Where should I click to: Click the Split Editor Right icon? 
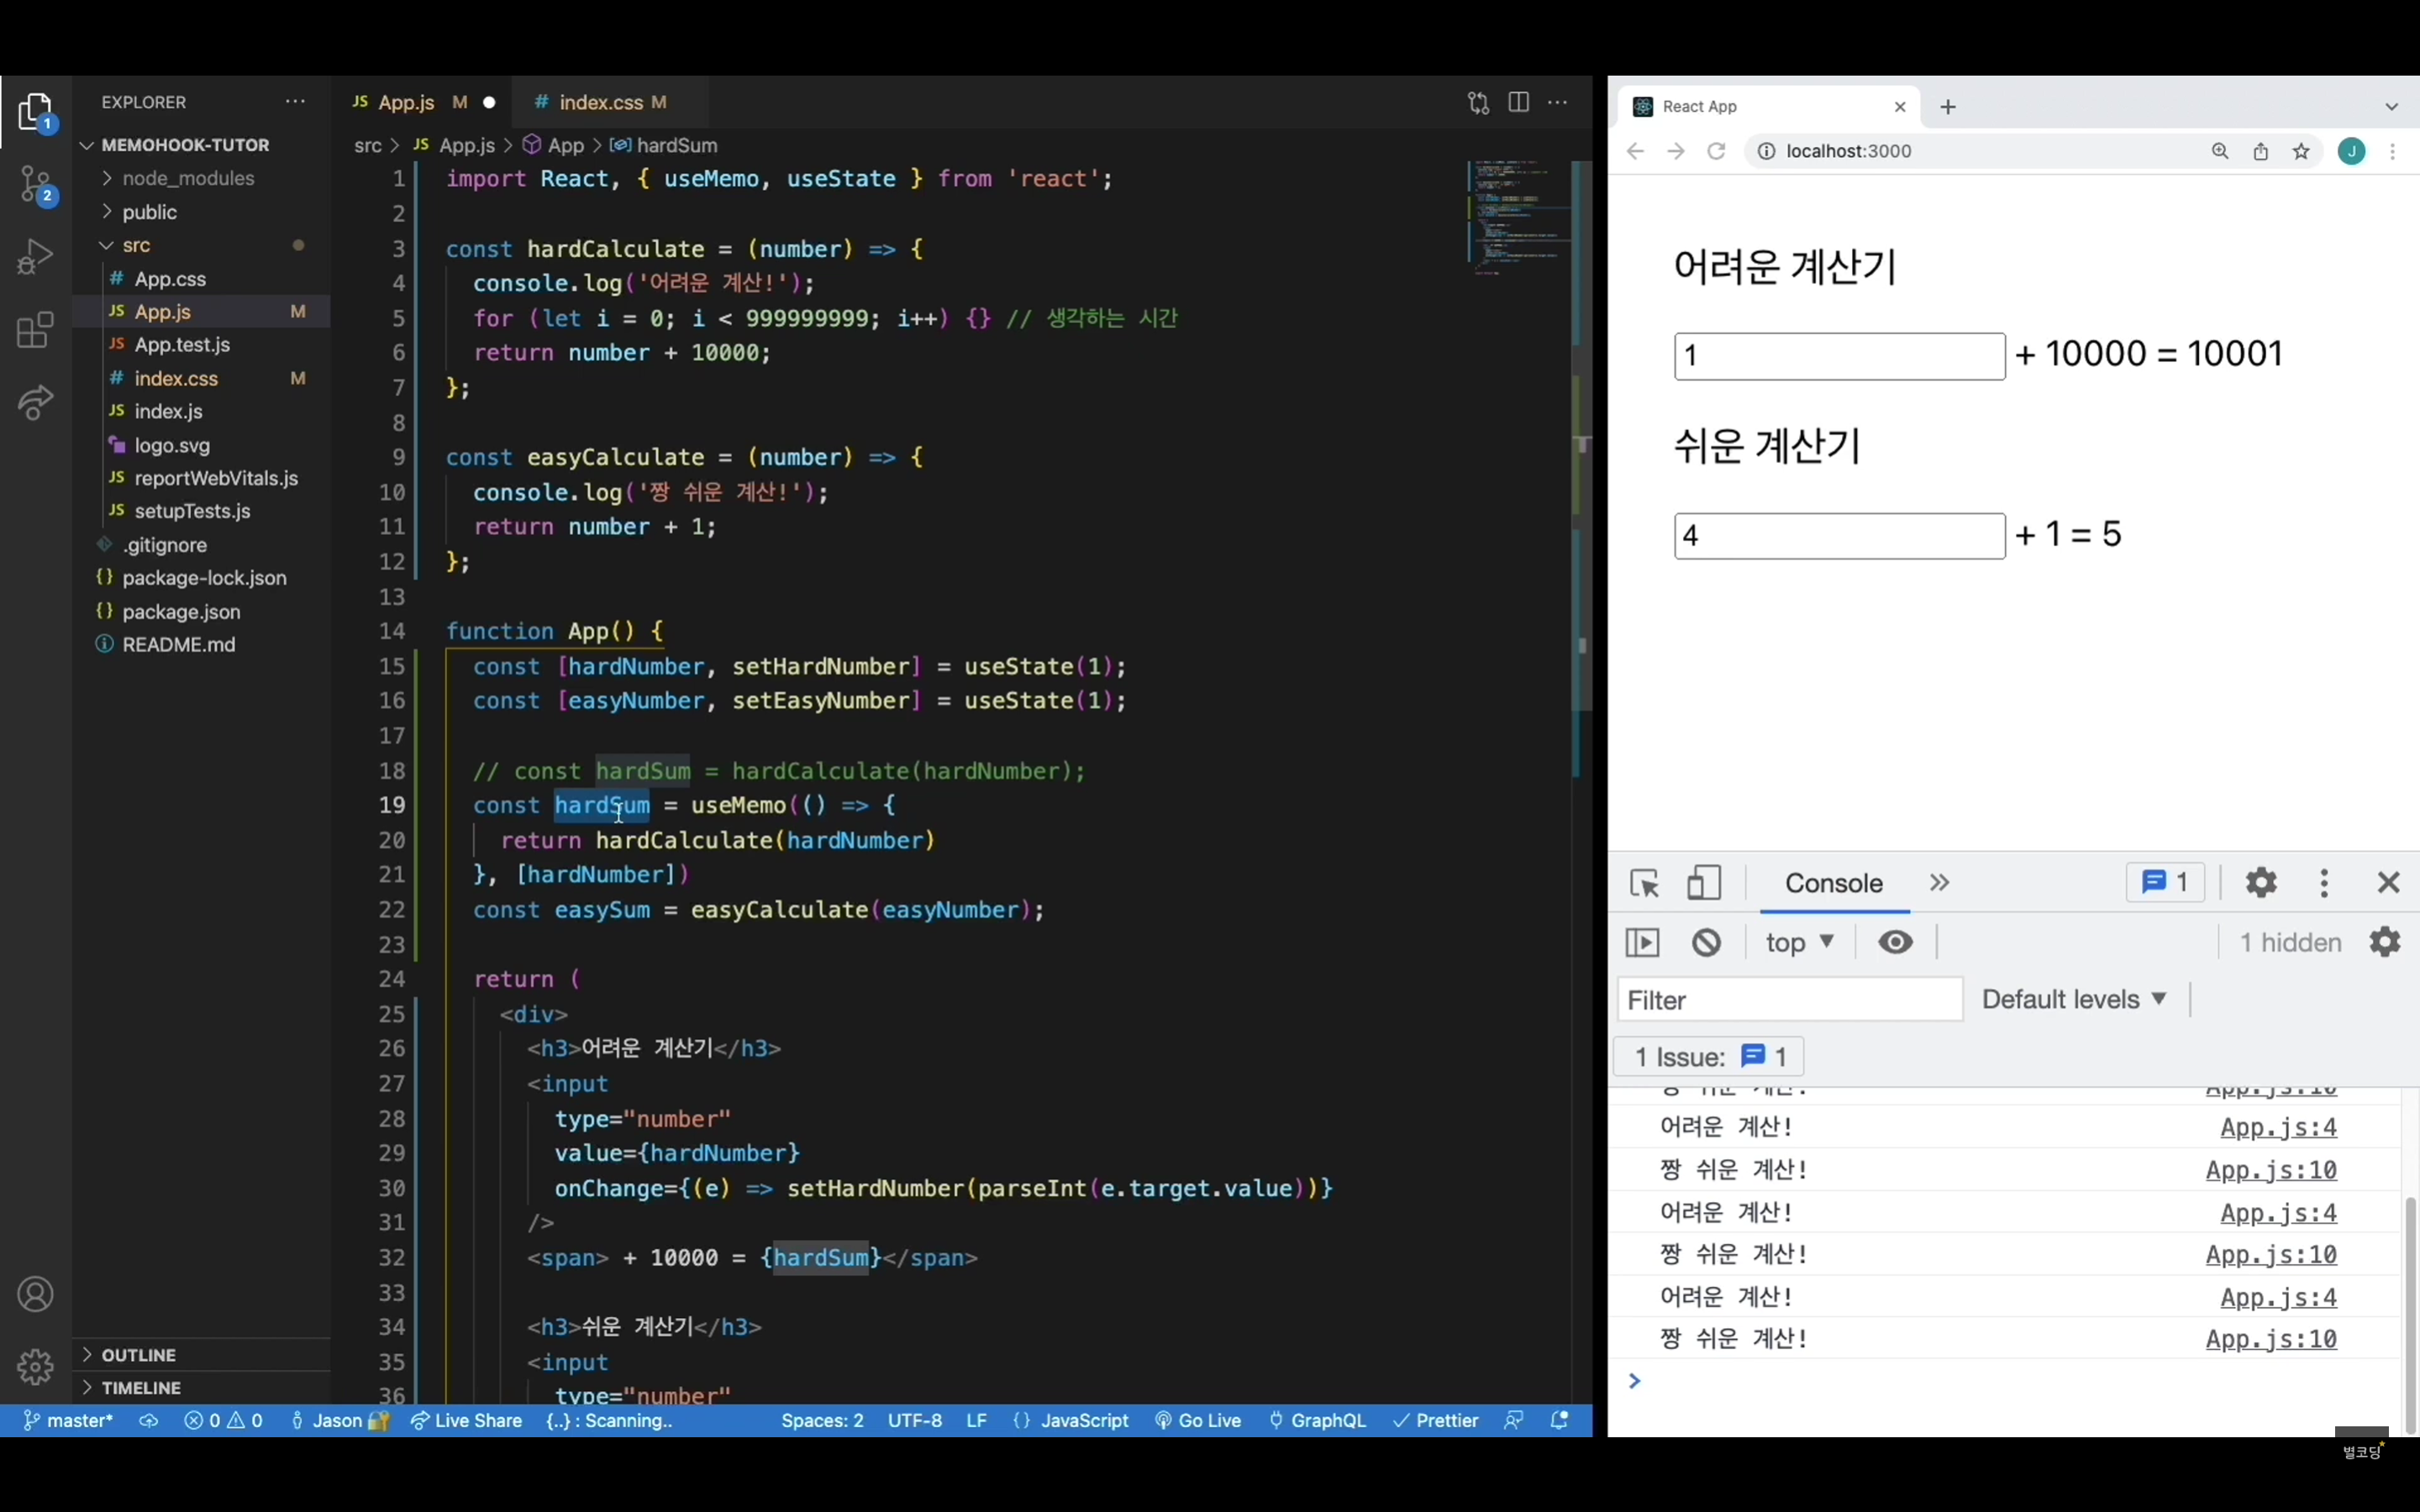click(x=1518, y=102)
